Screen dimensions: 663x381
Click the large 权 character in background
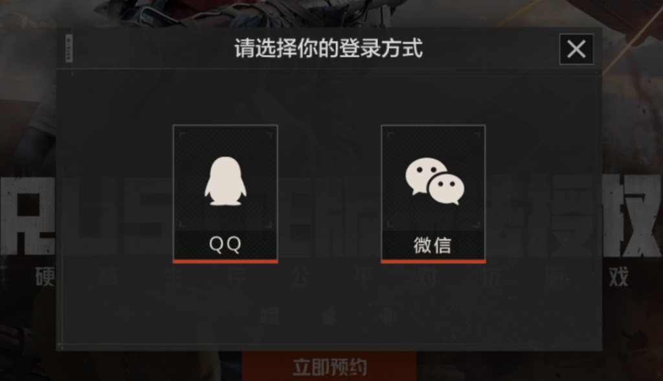[632, 216]
